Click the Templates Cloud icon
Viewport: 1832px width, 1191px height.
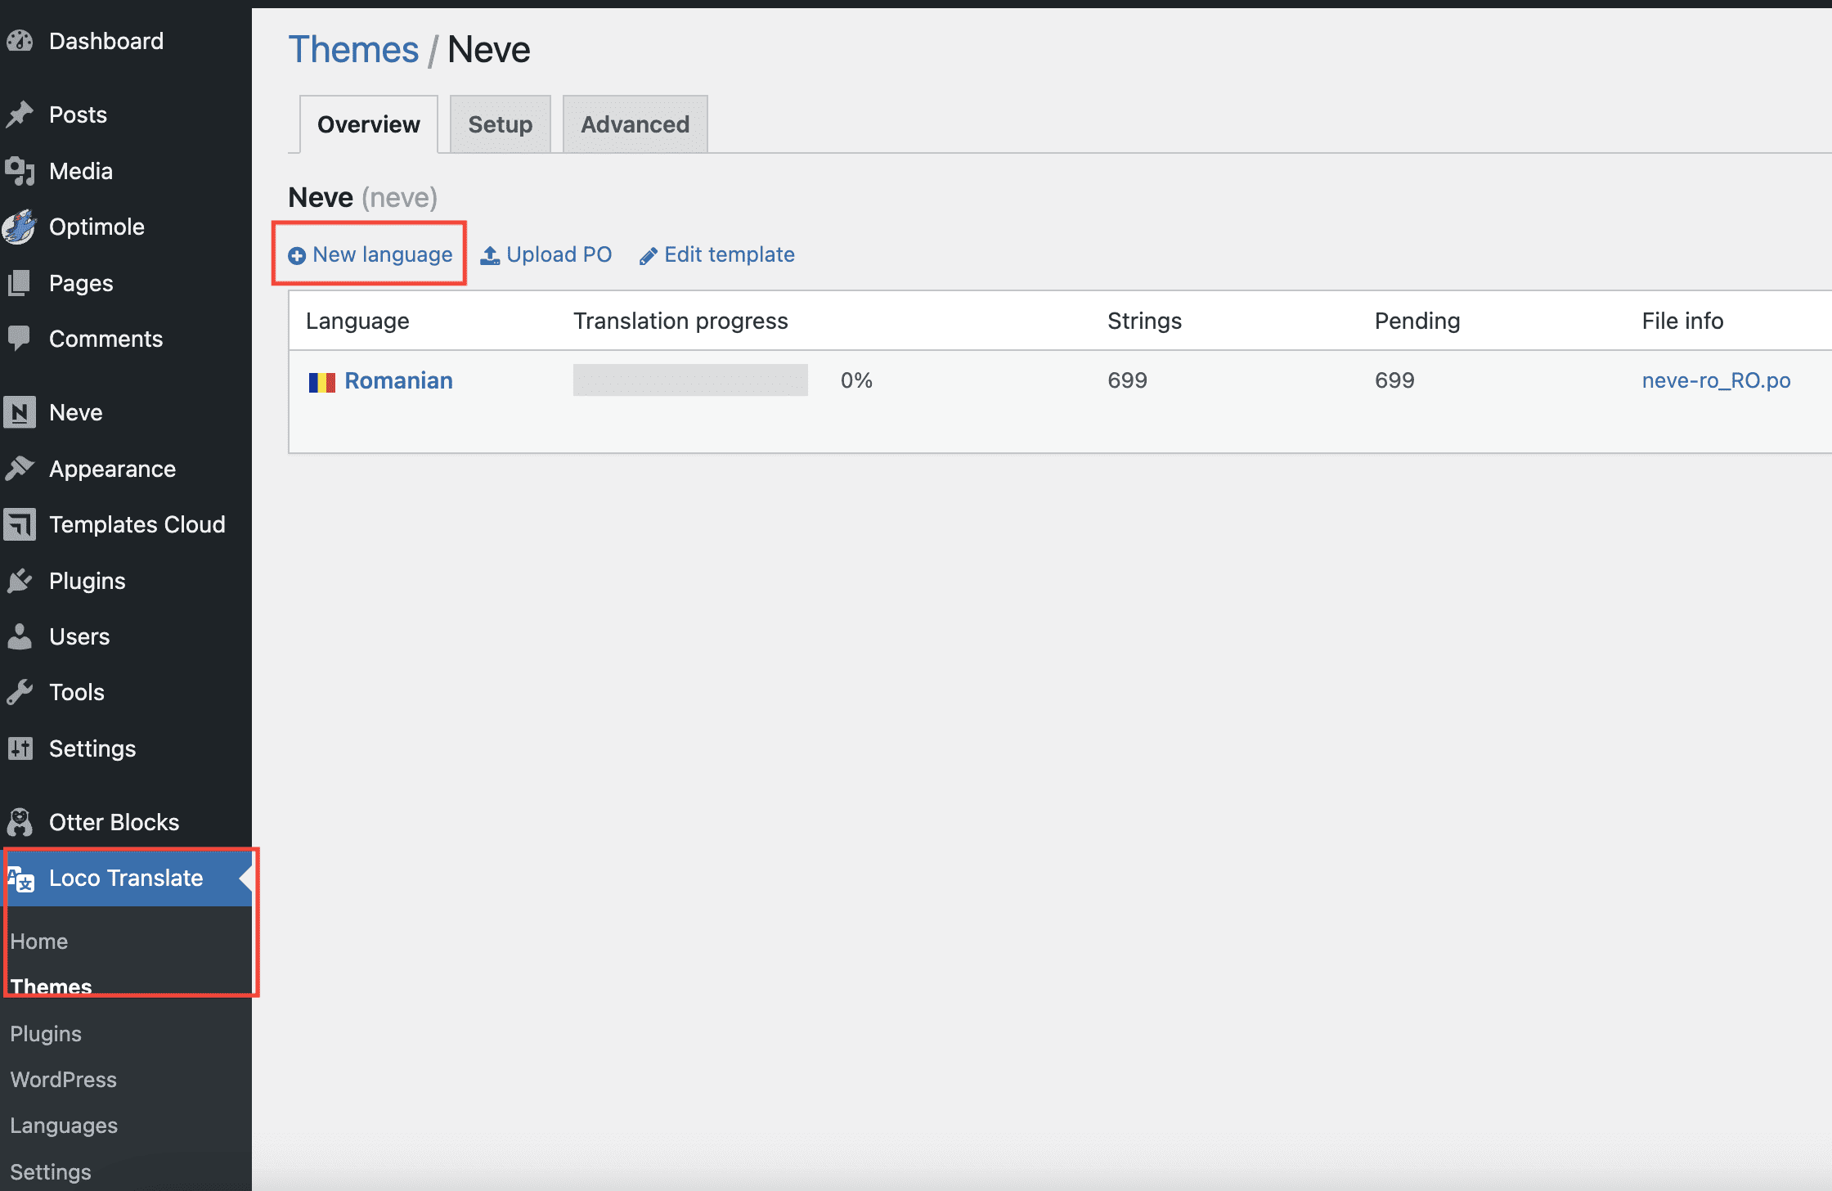[x=20, y=524]
